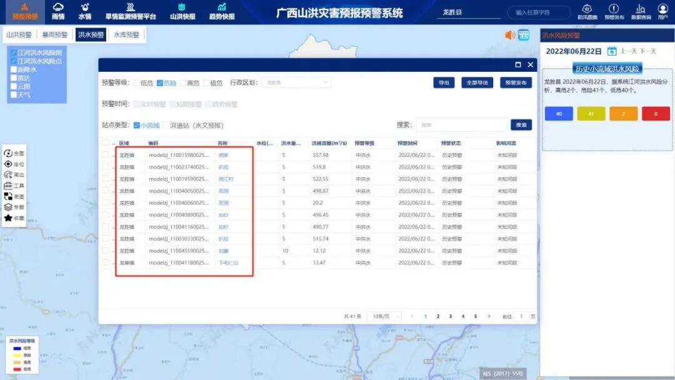Click the red 0 risk count swatch
Viewport: 675px width, 380px height.
click(x=655, y=113)
